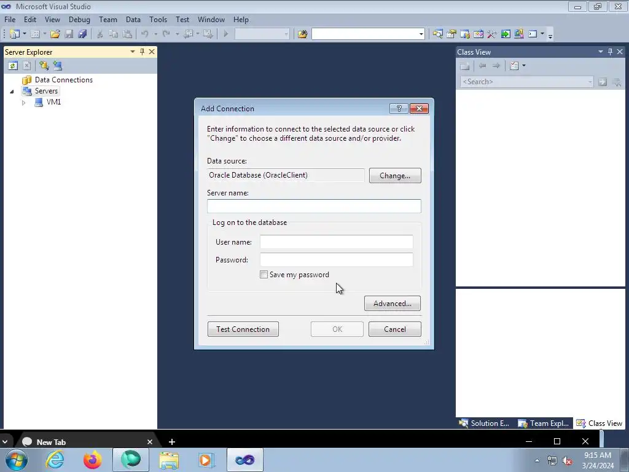Click the Class View auto-hide pin
Viewport: 629px width, 472px height.
(x=610, y=52)
